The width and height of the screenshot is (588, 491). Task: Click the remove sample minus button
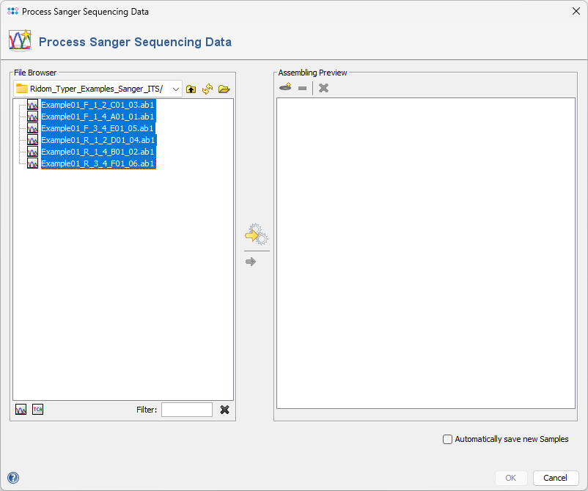pyautogui.click(x=303, y=87)
